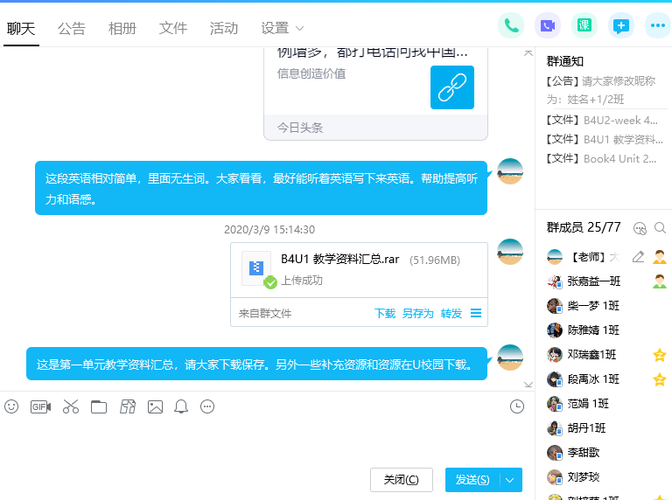Open the blue link icon in shared card

pos(452,87)
